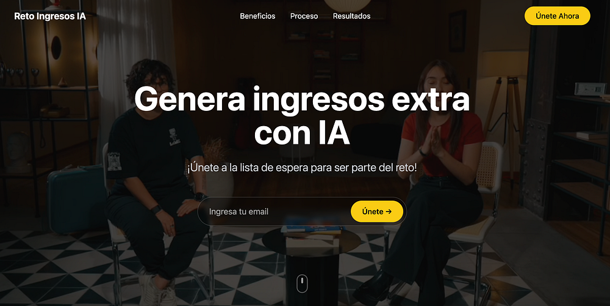Click the teal suitcase on the floor

[x=76, y=198]
